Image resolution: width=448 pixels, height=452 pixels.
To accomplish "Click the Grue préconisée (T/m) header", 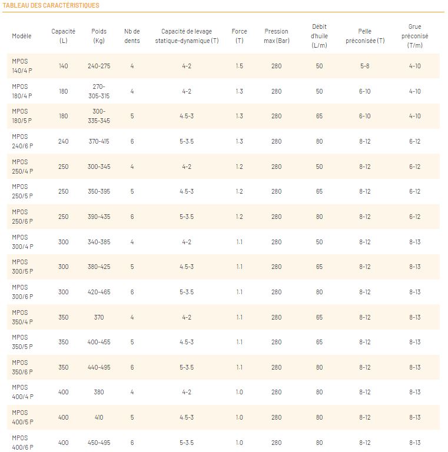I will pos(414,36).
